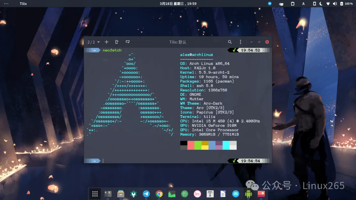This screenshot has height=200, width=356.
Task: Click the Packages: 1165 (pacman) line
Action: coord(207,81)
